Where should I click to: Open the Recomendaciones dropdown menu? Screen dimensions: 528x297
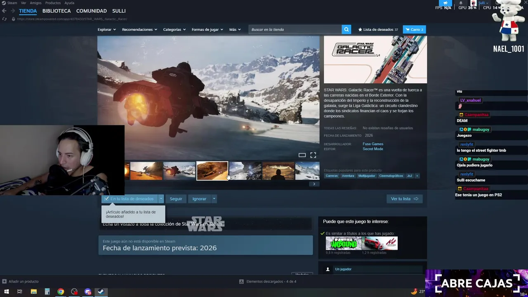(x=139, y=29)
